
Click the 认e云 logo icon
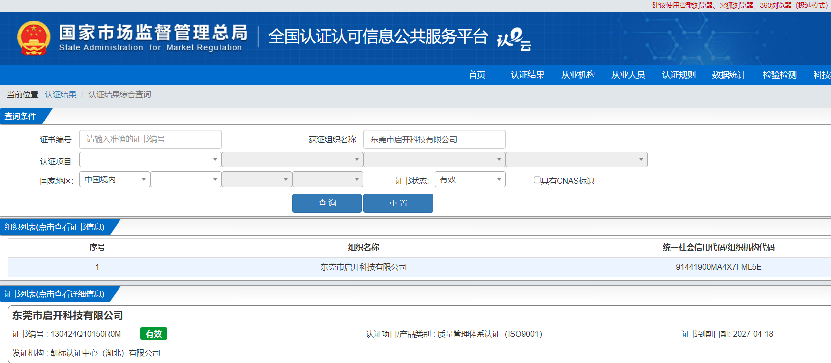point(514,39)
